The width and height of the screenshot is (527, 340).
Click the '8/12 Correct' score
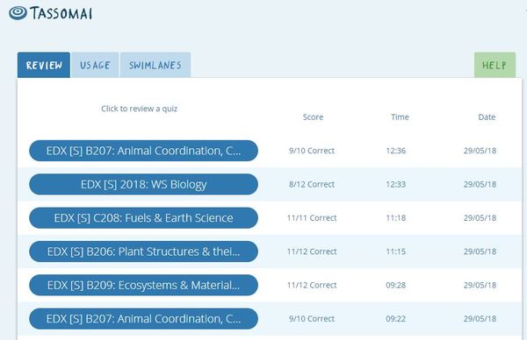312,184
